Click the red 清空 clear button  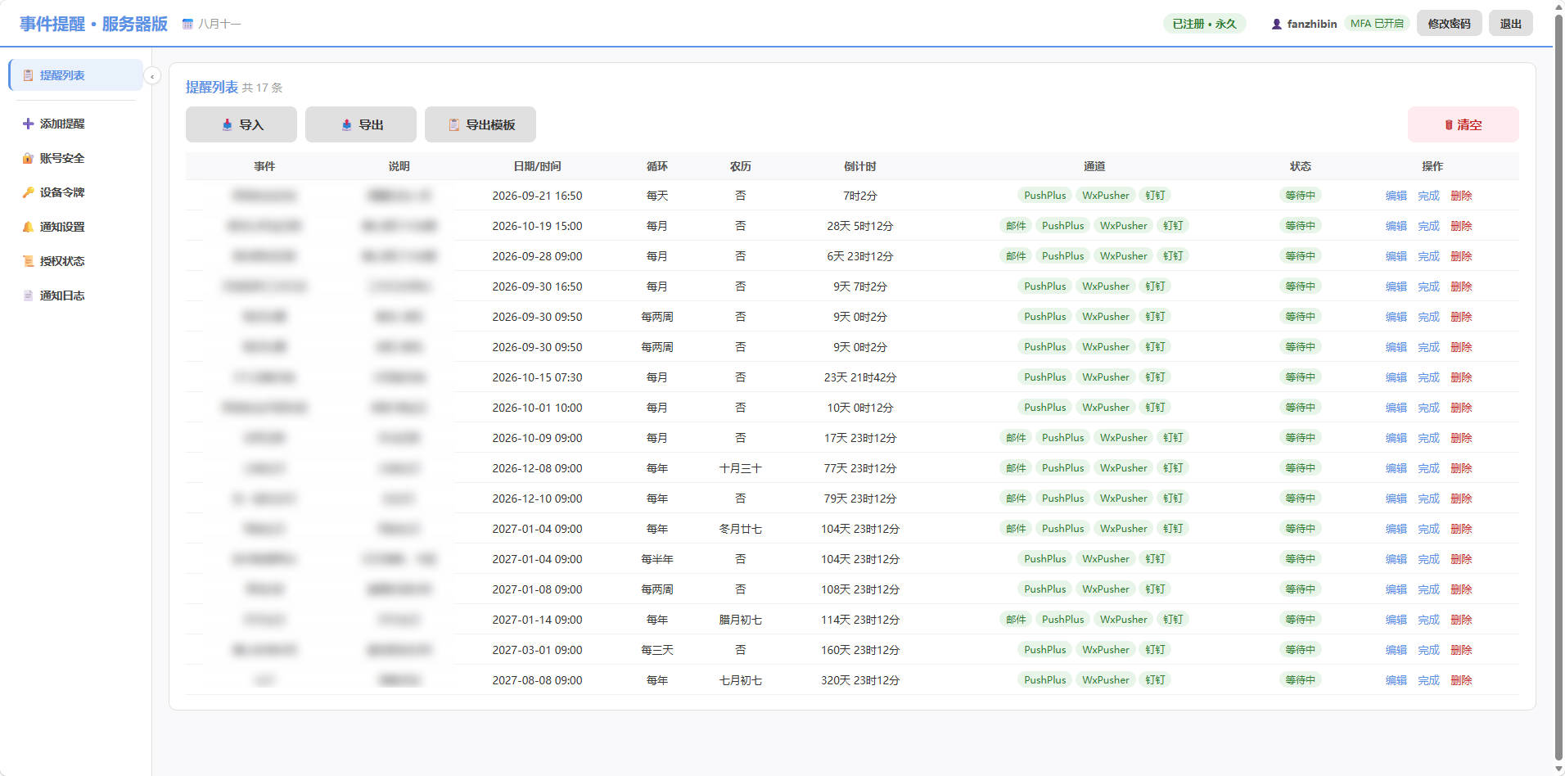click(x=1463, y=124)
